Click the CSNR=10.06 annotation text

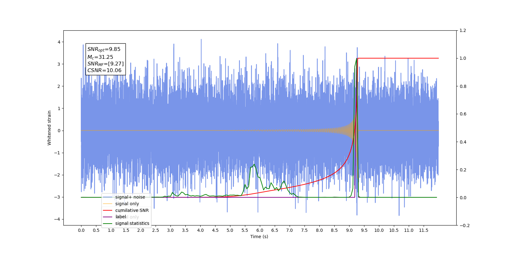[104, 71]
